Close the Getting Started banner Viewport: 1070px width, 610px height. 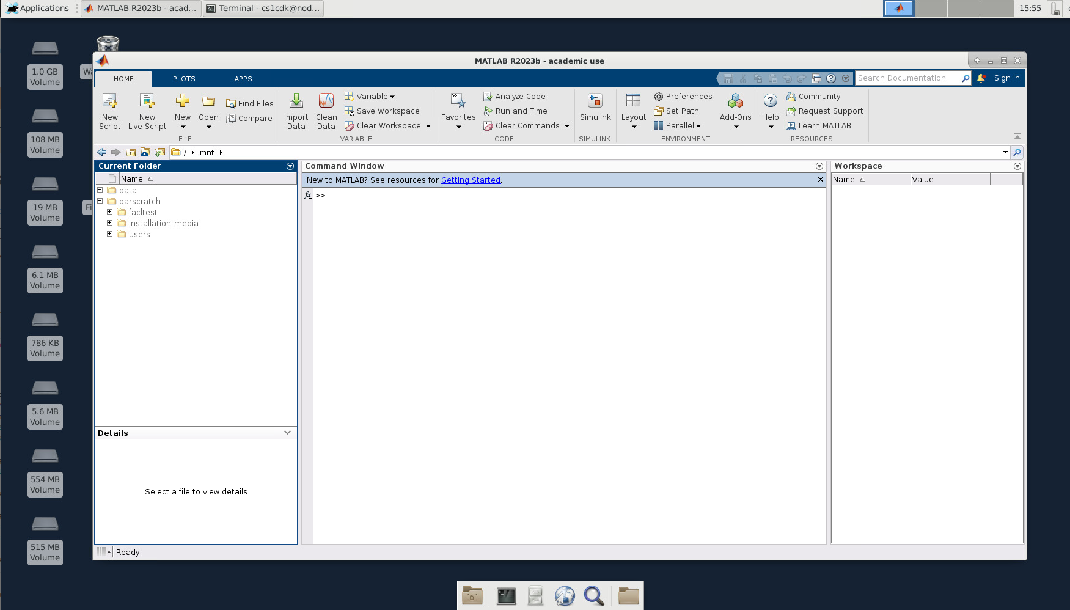pos(821,180)
